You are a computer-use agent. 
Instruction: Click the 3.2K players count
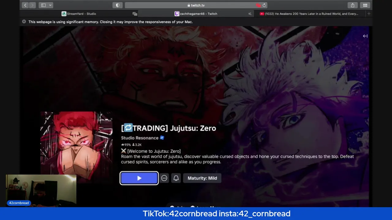point(137,145)
